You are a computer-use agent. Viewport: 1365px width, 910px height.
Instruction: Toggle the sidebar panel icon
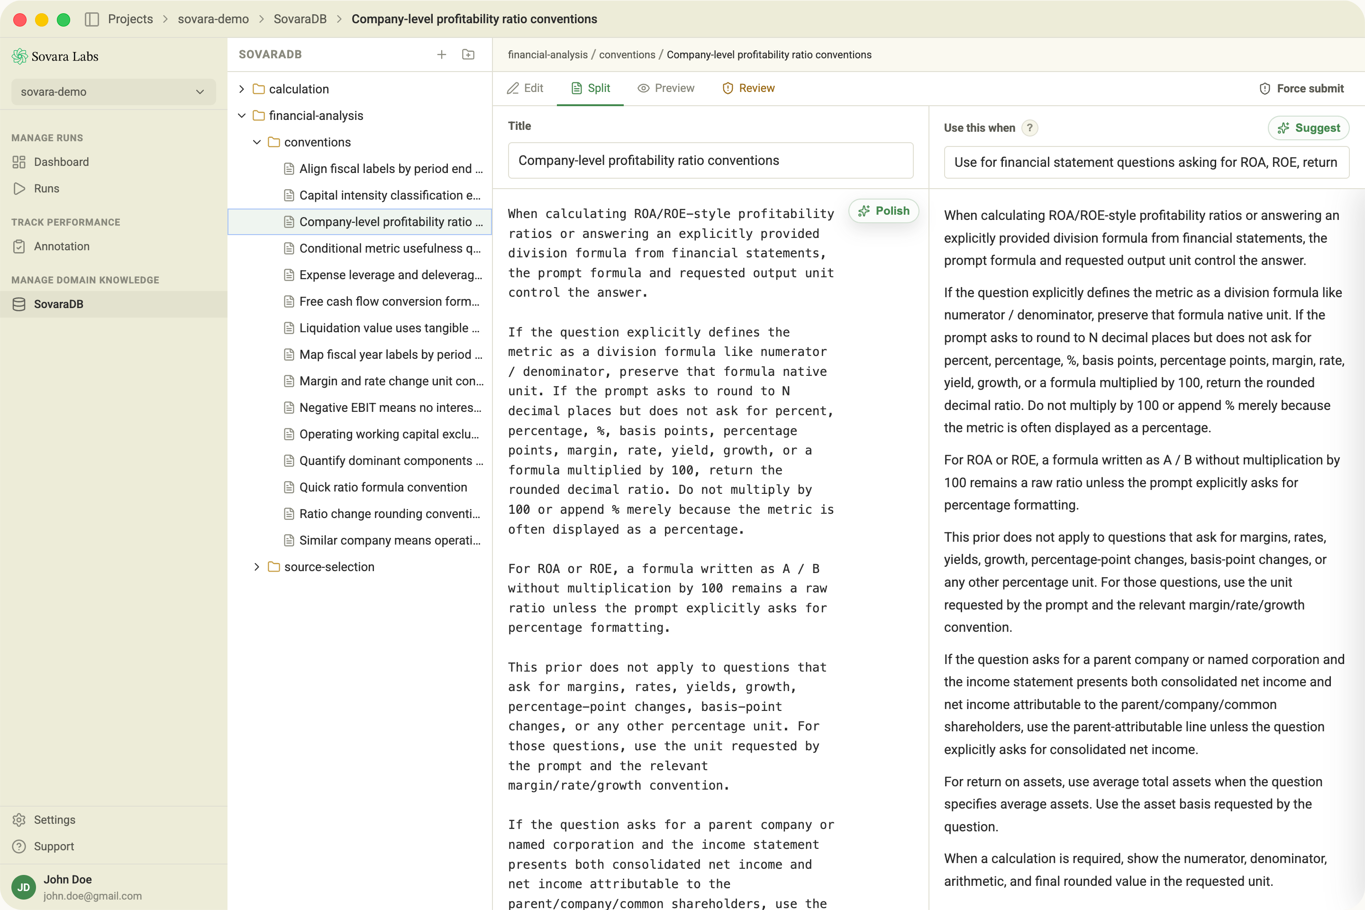click(x=91, y=19)
